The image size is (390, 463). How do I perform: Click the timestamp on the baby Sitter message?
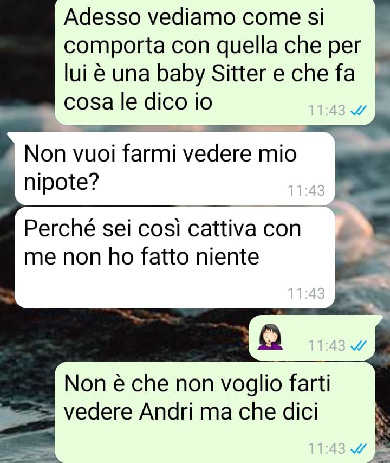[x=327, y=111]
